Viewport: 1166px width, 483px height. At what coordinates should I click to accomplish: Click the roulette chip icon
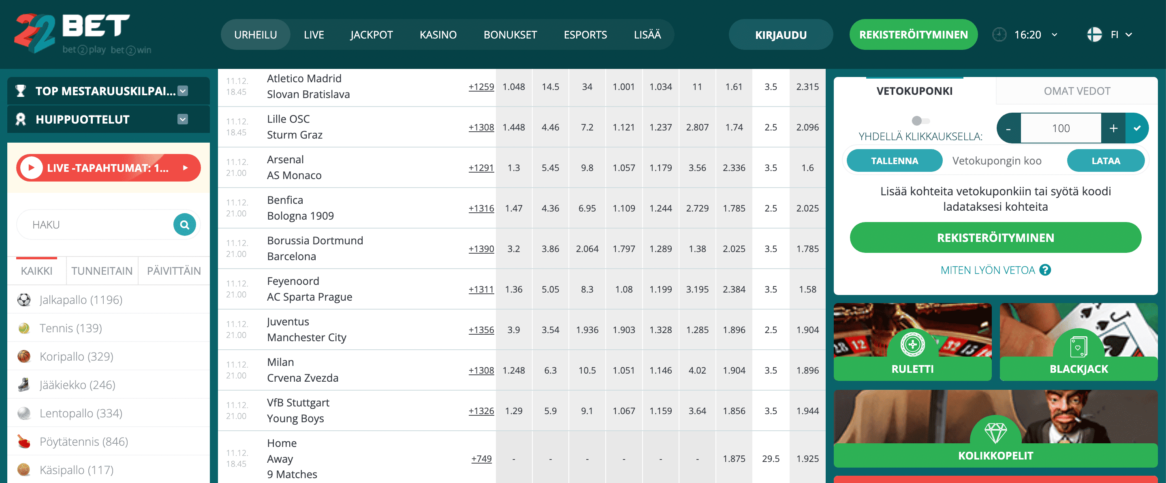pos(912,344)
